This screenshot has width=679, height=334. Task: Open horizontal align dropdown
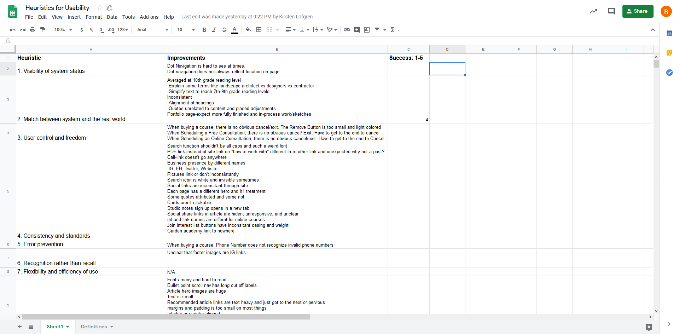click(x=290, y=30)
